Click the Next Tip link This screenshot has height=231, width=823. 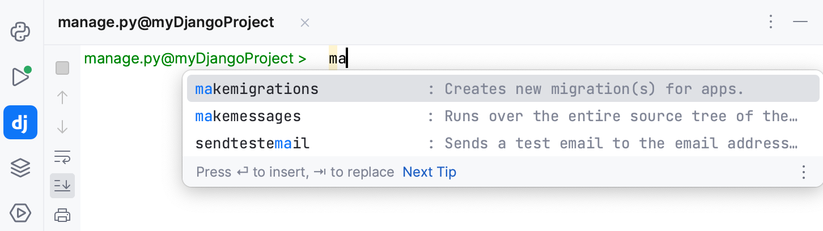[x=429, y=172]
